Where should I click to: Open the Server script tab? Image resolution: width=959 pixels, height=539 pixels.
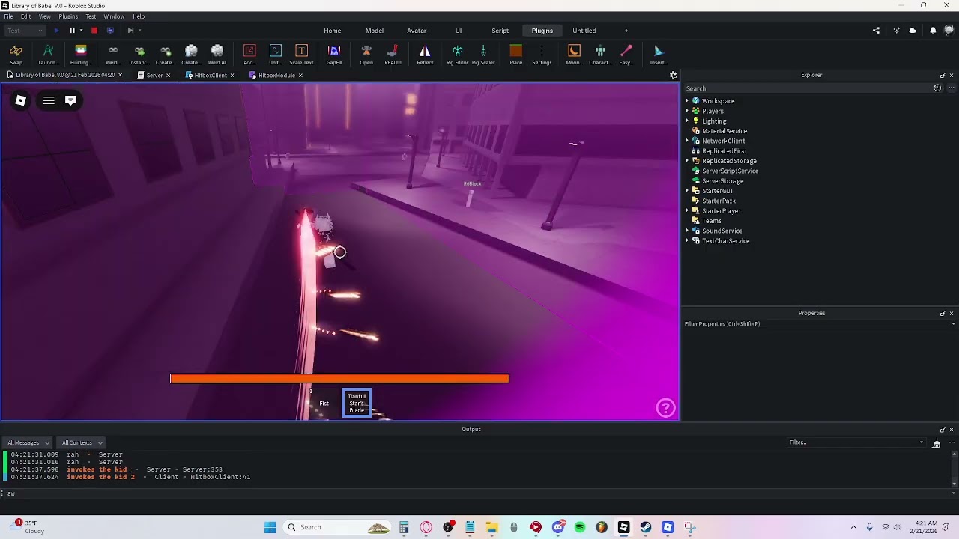point(154,75)
